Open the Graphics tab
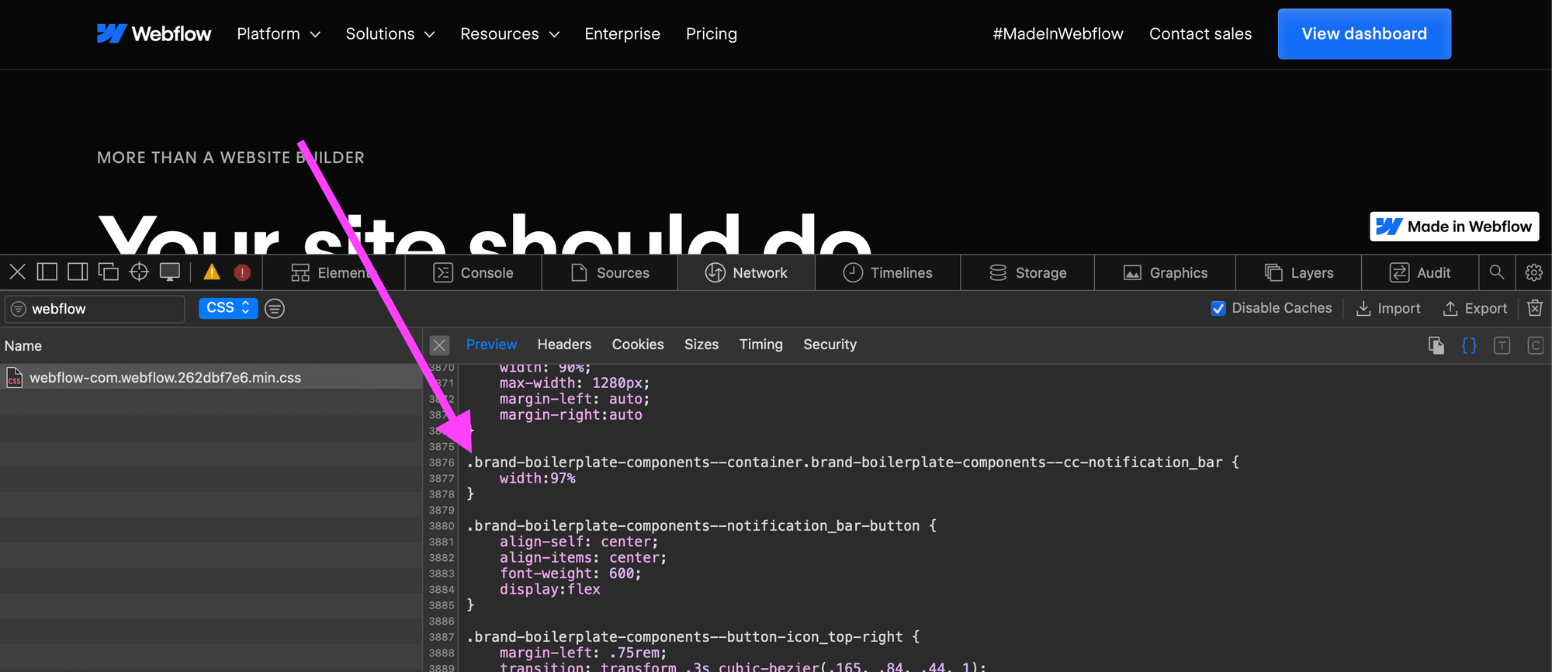This screenshot has width=1552, height=672. tap(1166, 272)
